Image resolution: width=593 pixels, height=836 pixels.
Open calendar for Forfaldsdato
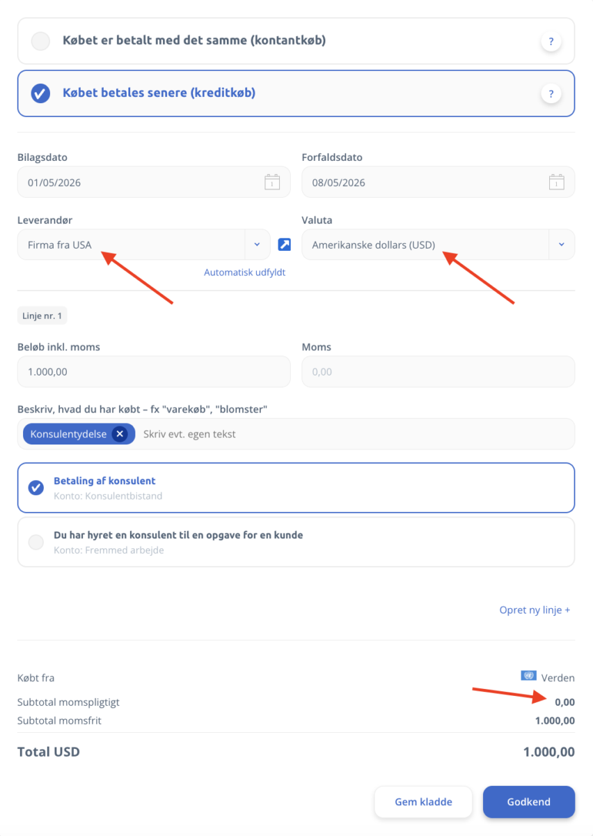coord(556,183)
